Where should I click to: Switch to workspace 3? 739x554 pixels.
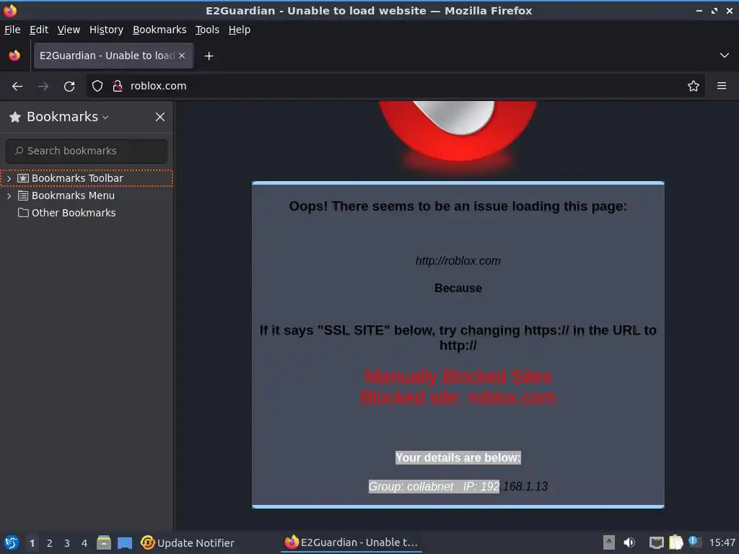coord(67,543)
